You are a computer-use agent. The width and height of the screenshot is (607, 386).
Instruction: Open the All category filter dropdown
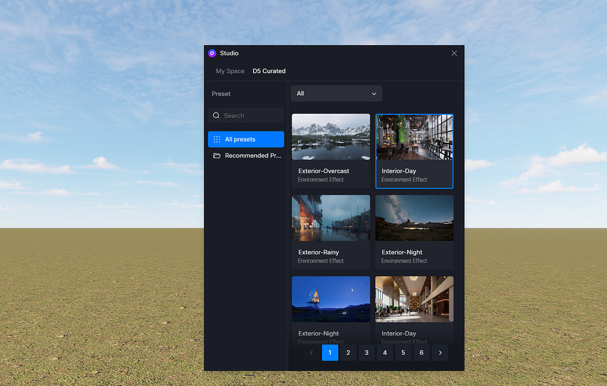click(336, 94)
